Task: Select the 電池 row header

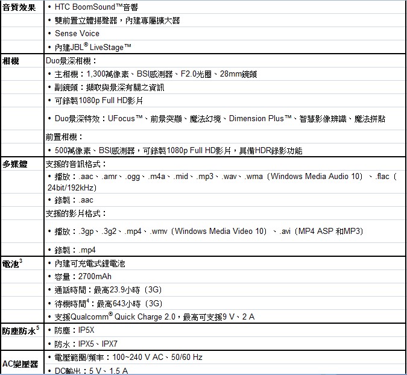Action: coord(12,263)
